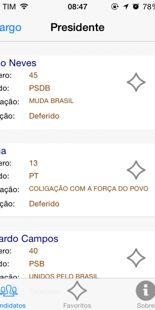Viewport: 155px width, 310px height.
Task: Tap the alarm clock status icon
Action: pyautogui.click(x=136, y=7)
